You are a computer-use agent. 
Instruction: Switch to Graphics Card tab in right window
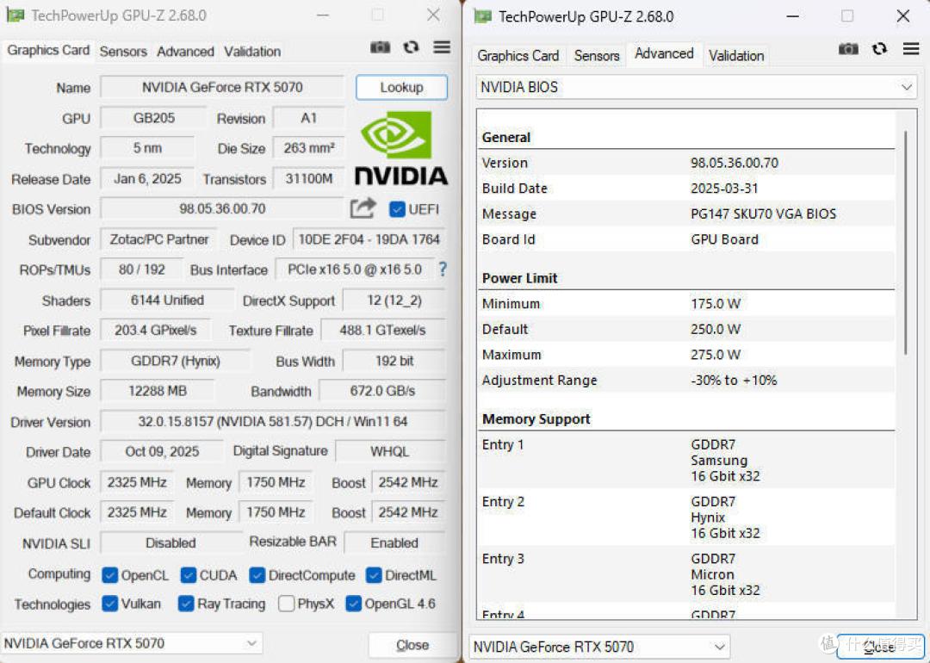pos(518,56)
